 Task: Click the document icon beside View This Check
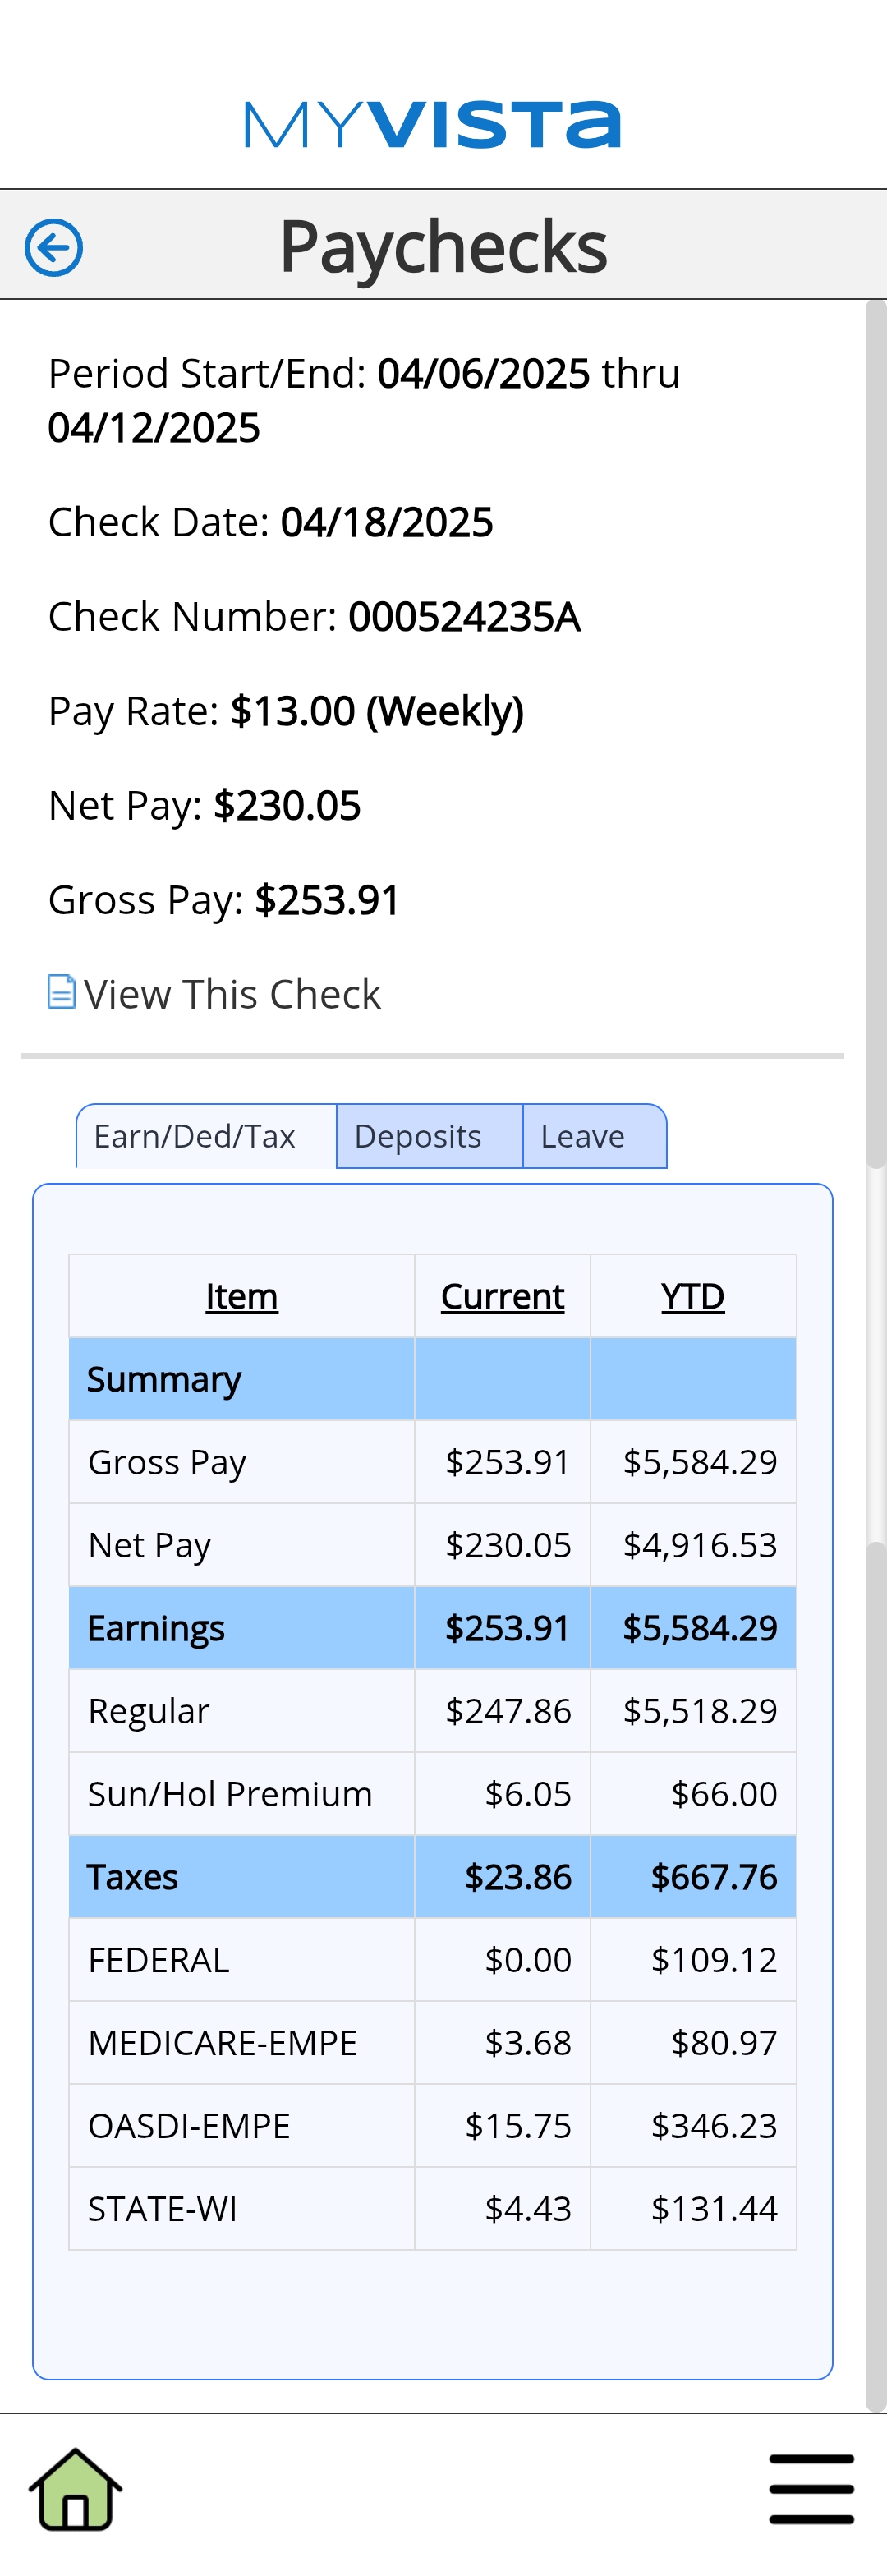click(x=61, y=992)
